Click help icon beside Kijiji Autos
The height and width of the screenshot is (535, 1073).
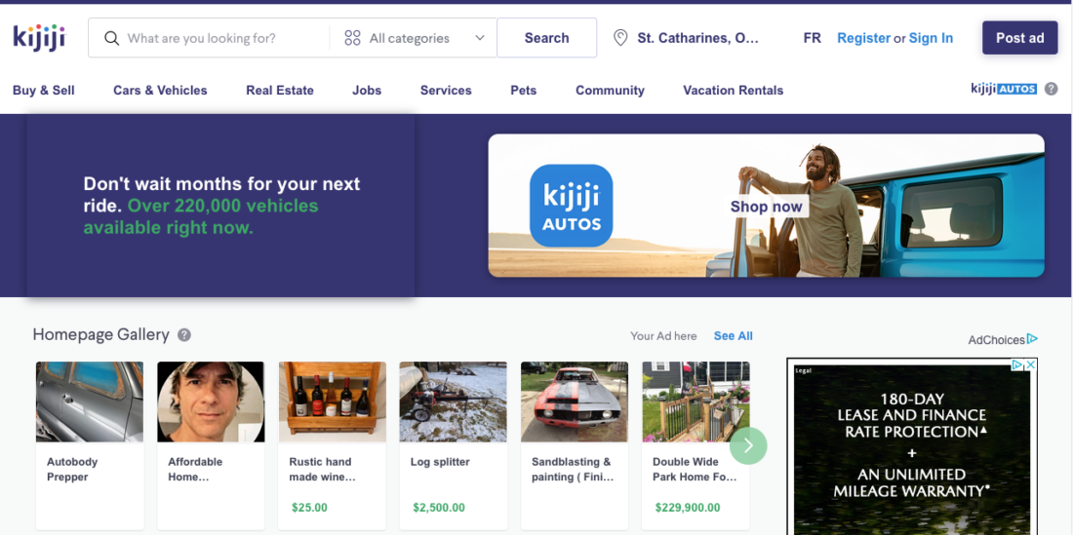[1052, 89]
